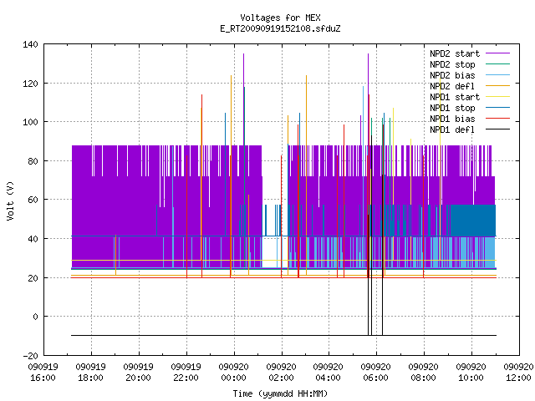
Task: Click the 'NPD2 bias' legend label
Action: point(452,75)
